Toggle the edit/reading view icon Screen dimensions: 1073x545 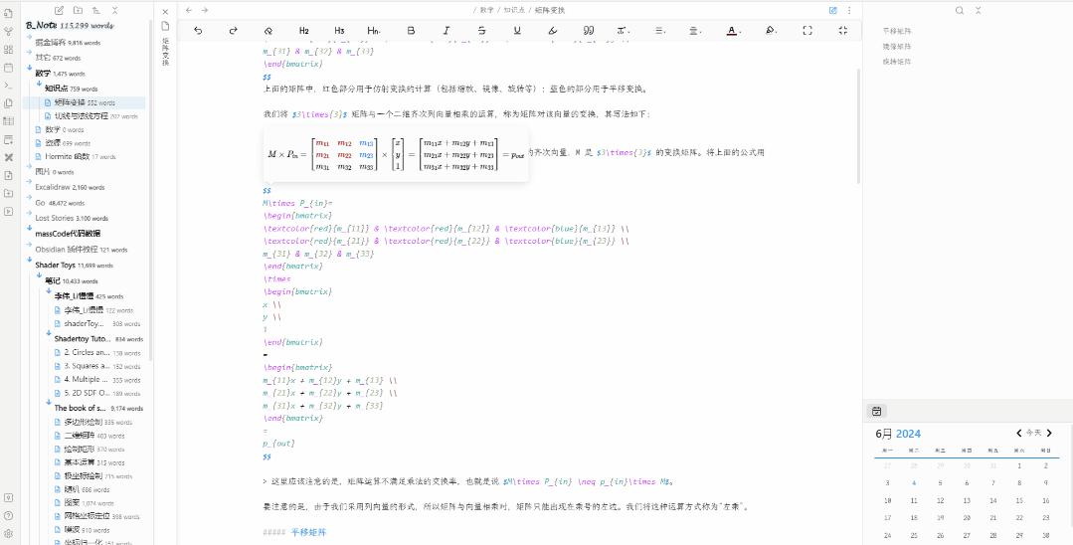pos(832,10)
